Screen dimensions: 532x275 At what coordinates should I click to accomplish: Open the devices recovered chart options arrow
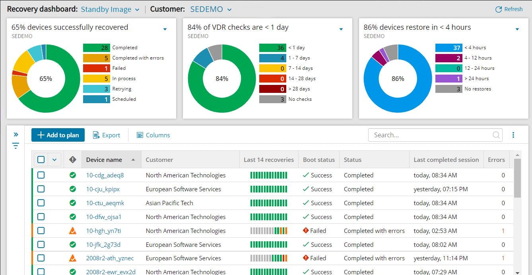click(165, 29)
